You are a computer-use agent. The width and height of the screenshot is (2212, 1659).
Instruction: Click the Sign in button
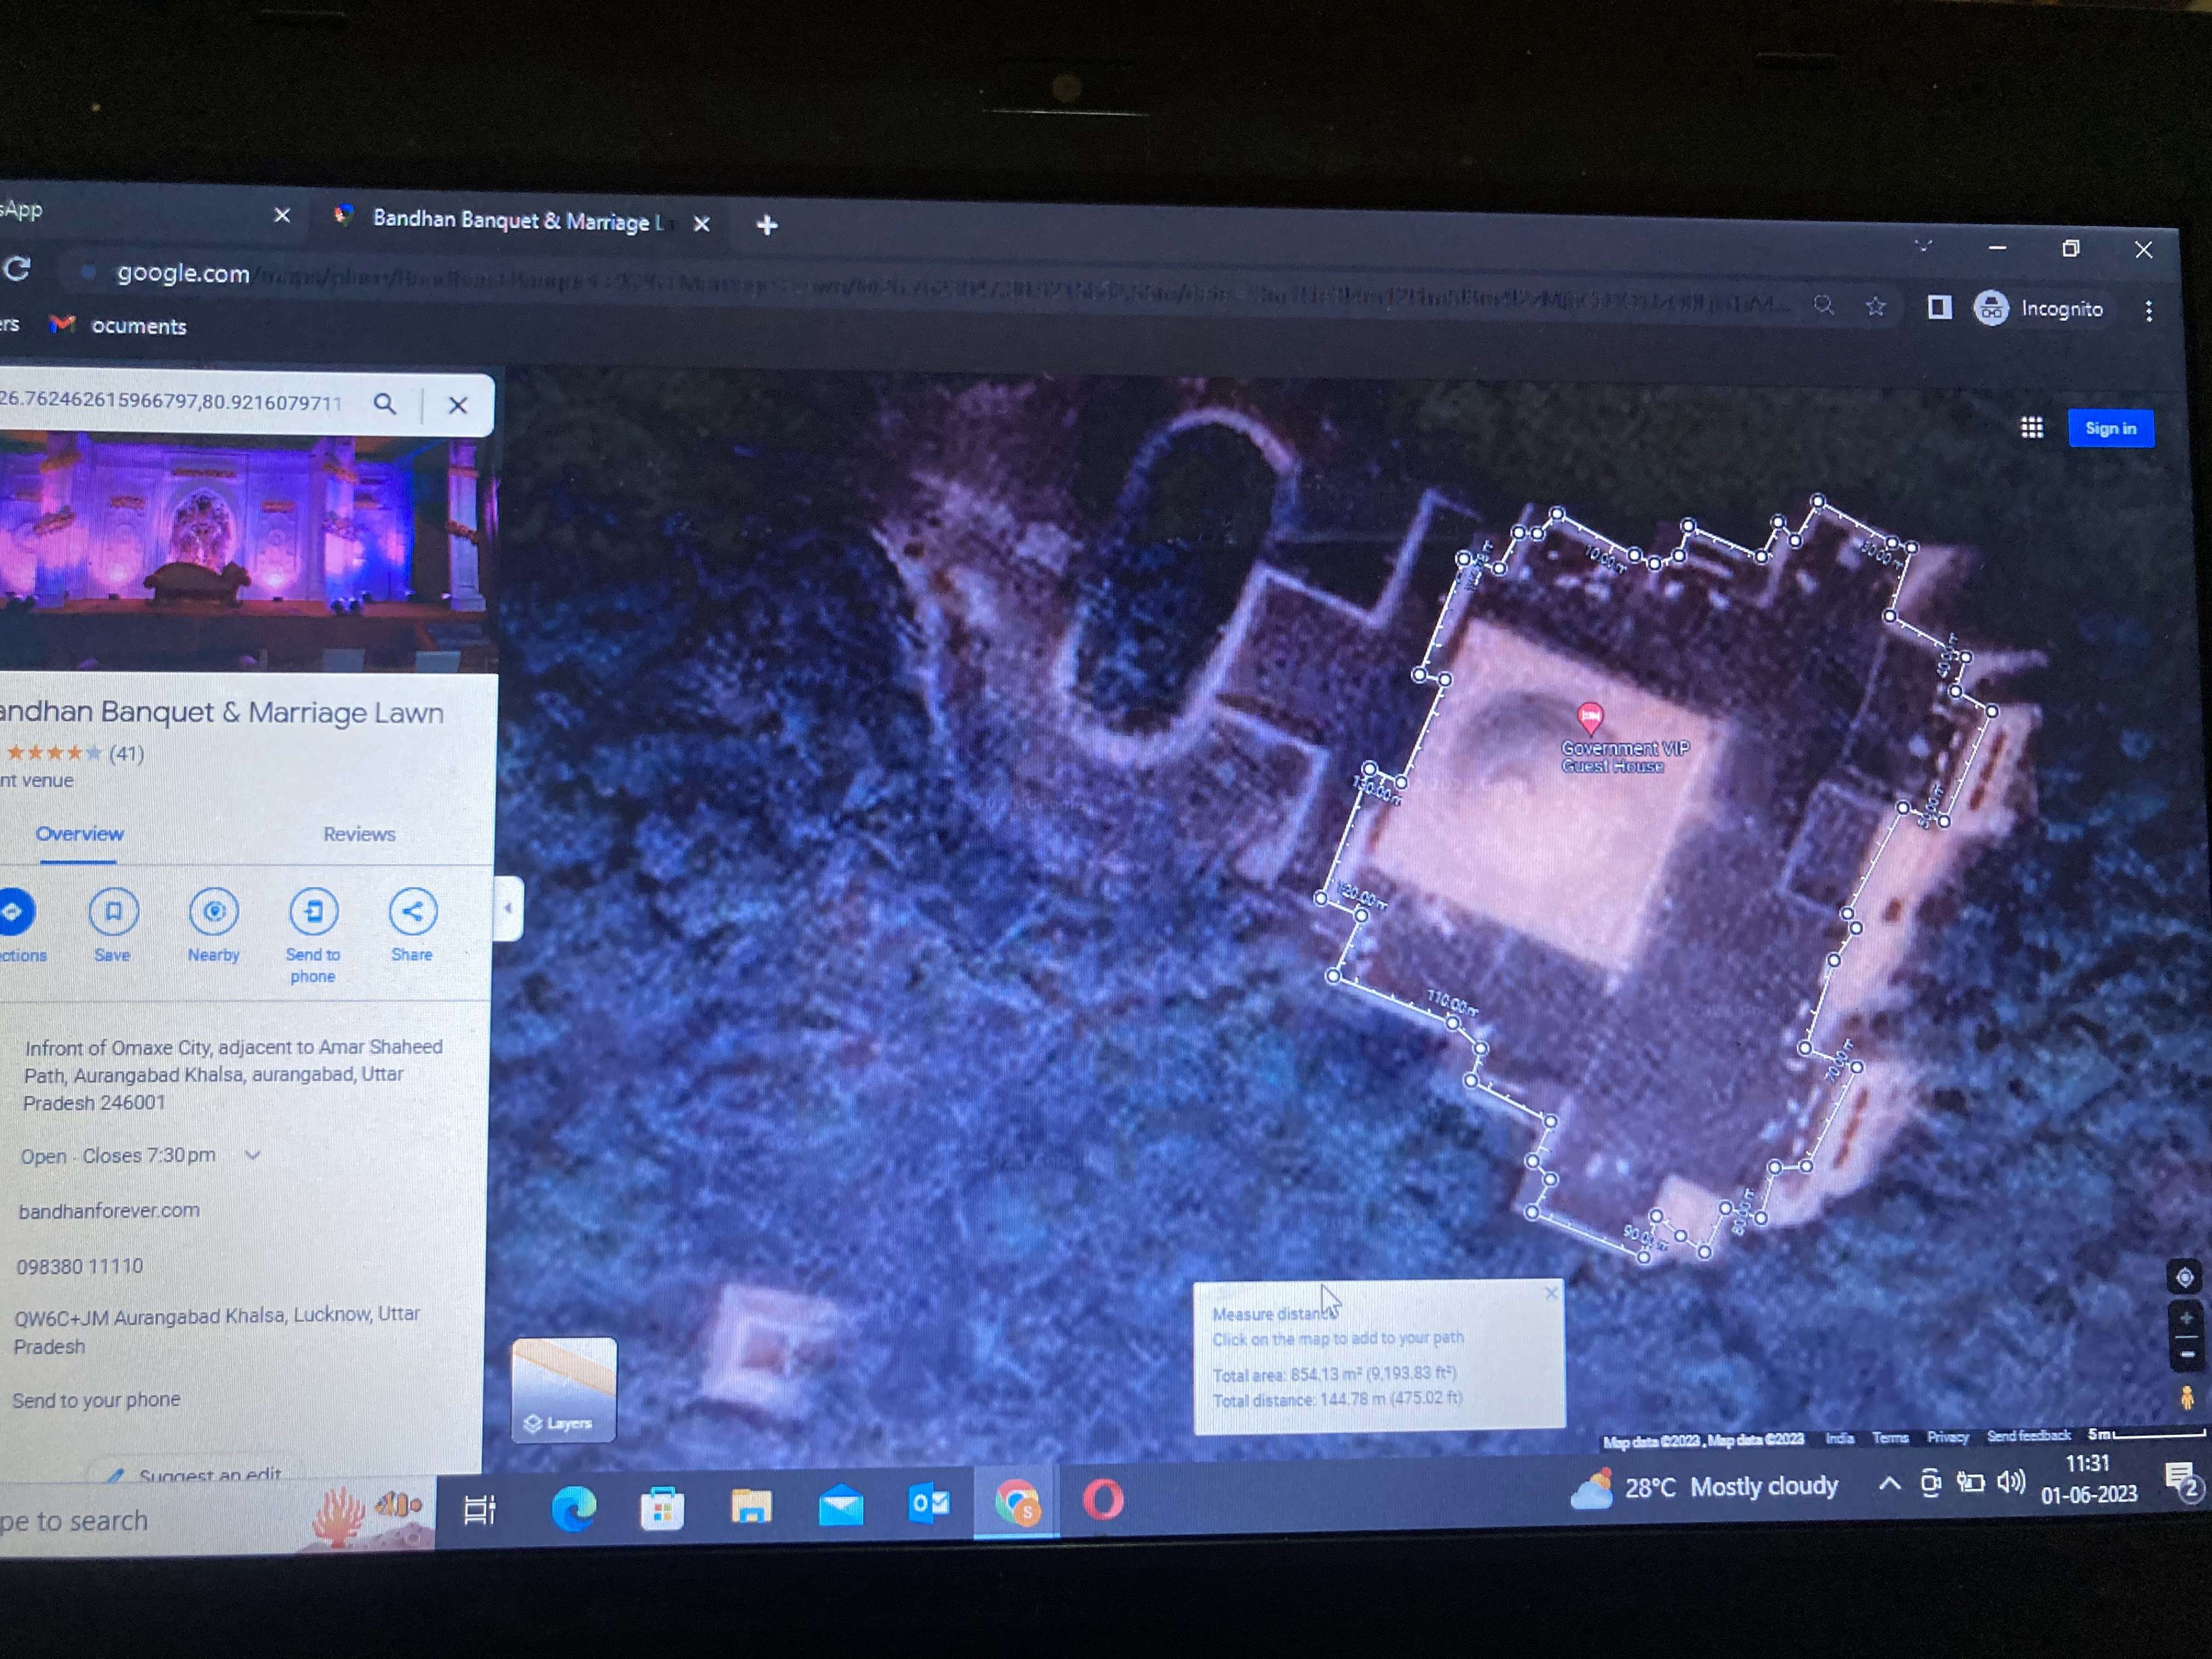click(x=2110, y=428)
